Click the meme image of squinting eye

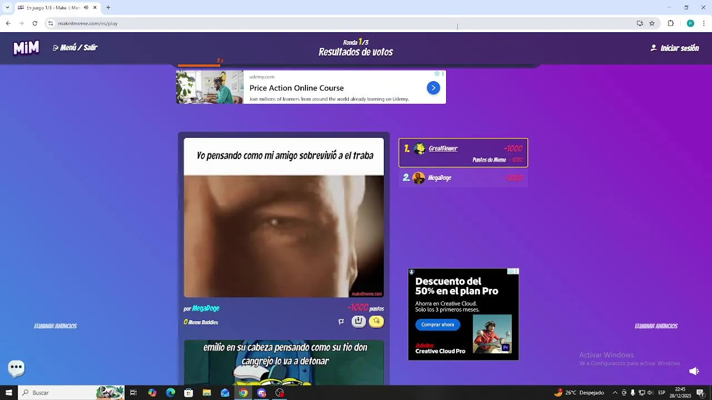click(284, 236)
